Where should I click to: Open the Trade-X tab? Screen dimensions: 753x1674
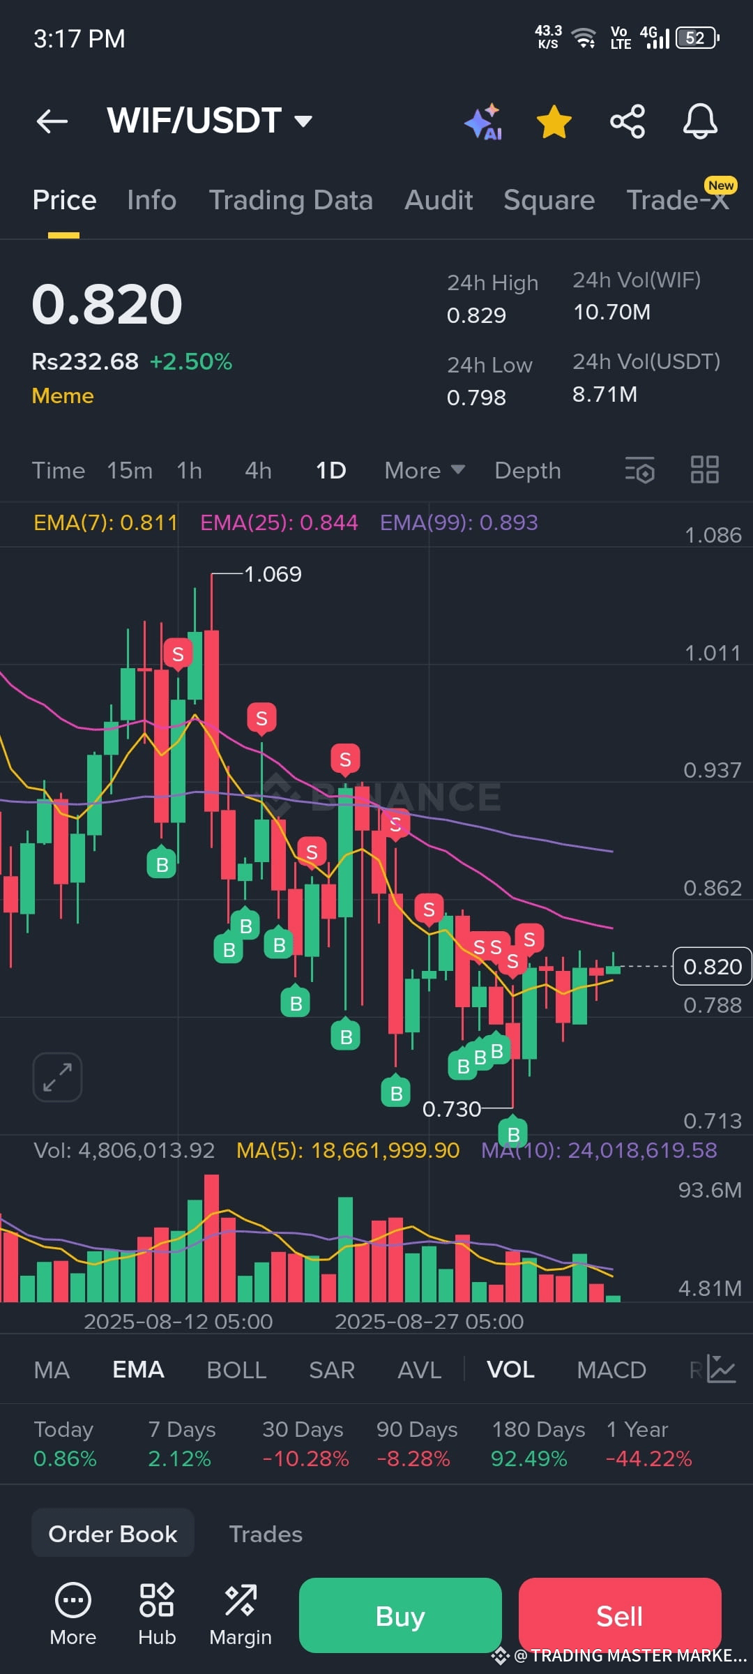click(678, 200)
